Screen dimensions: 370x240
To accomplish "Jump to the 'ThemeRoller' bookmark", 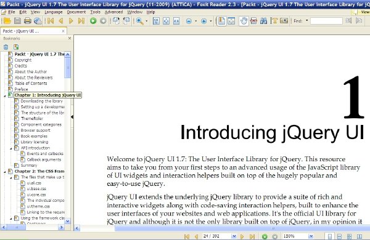I will (32, 119).
